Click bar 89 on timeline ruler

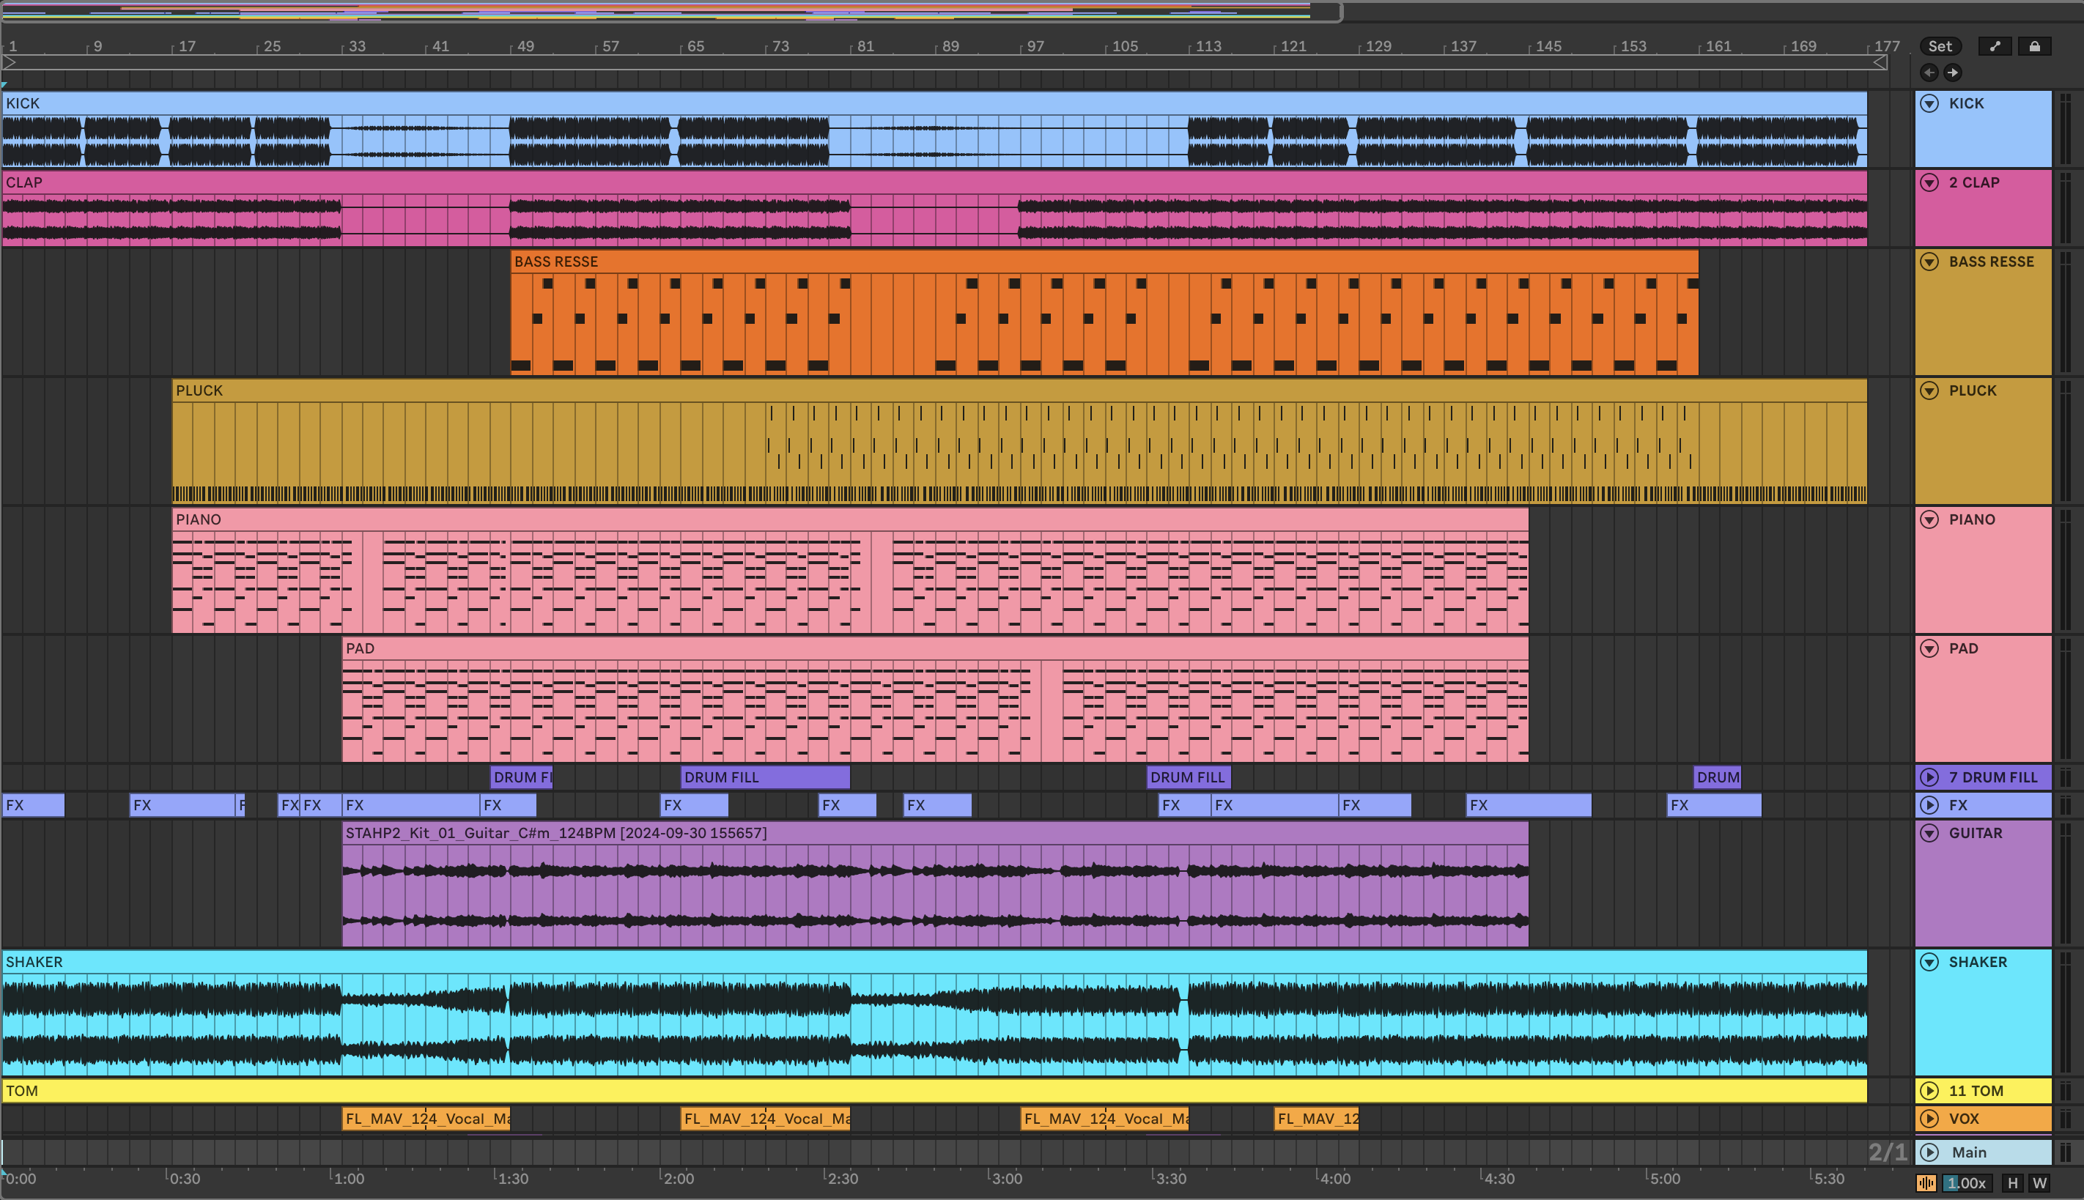tap(950, 46)
